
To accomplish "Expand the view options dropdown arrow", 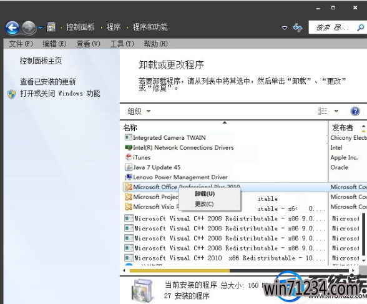I will (x=336, y=111).
